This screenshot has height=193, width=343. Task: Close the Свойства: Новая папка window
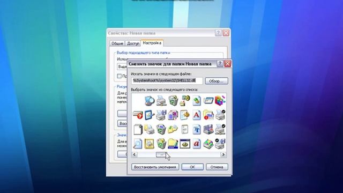(x=226, y=33)
